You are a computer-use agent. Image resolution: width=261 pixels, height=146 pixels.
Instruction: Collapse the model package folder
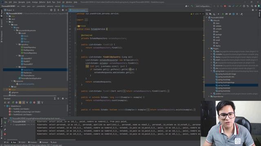17,33
